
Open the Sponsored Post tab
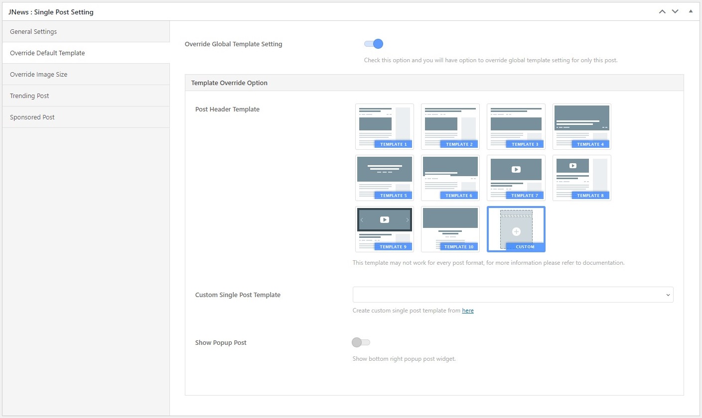point(86,117)
